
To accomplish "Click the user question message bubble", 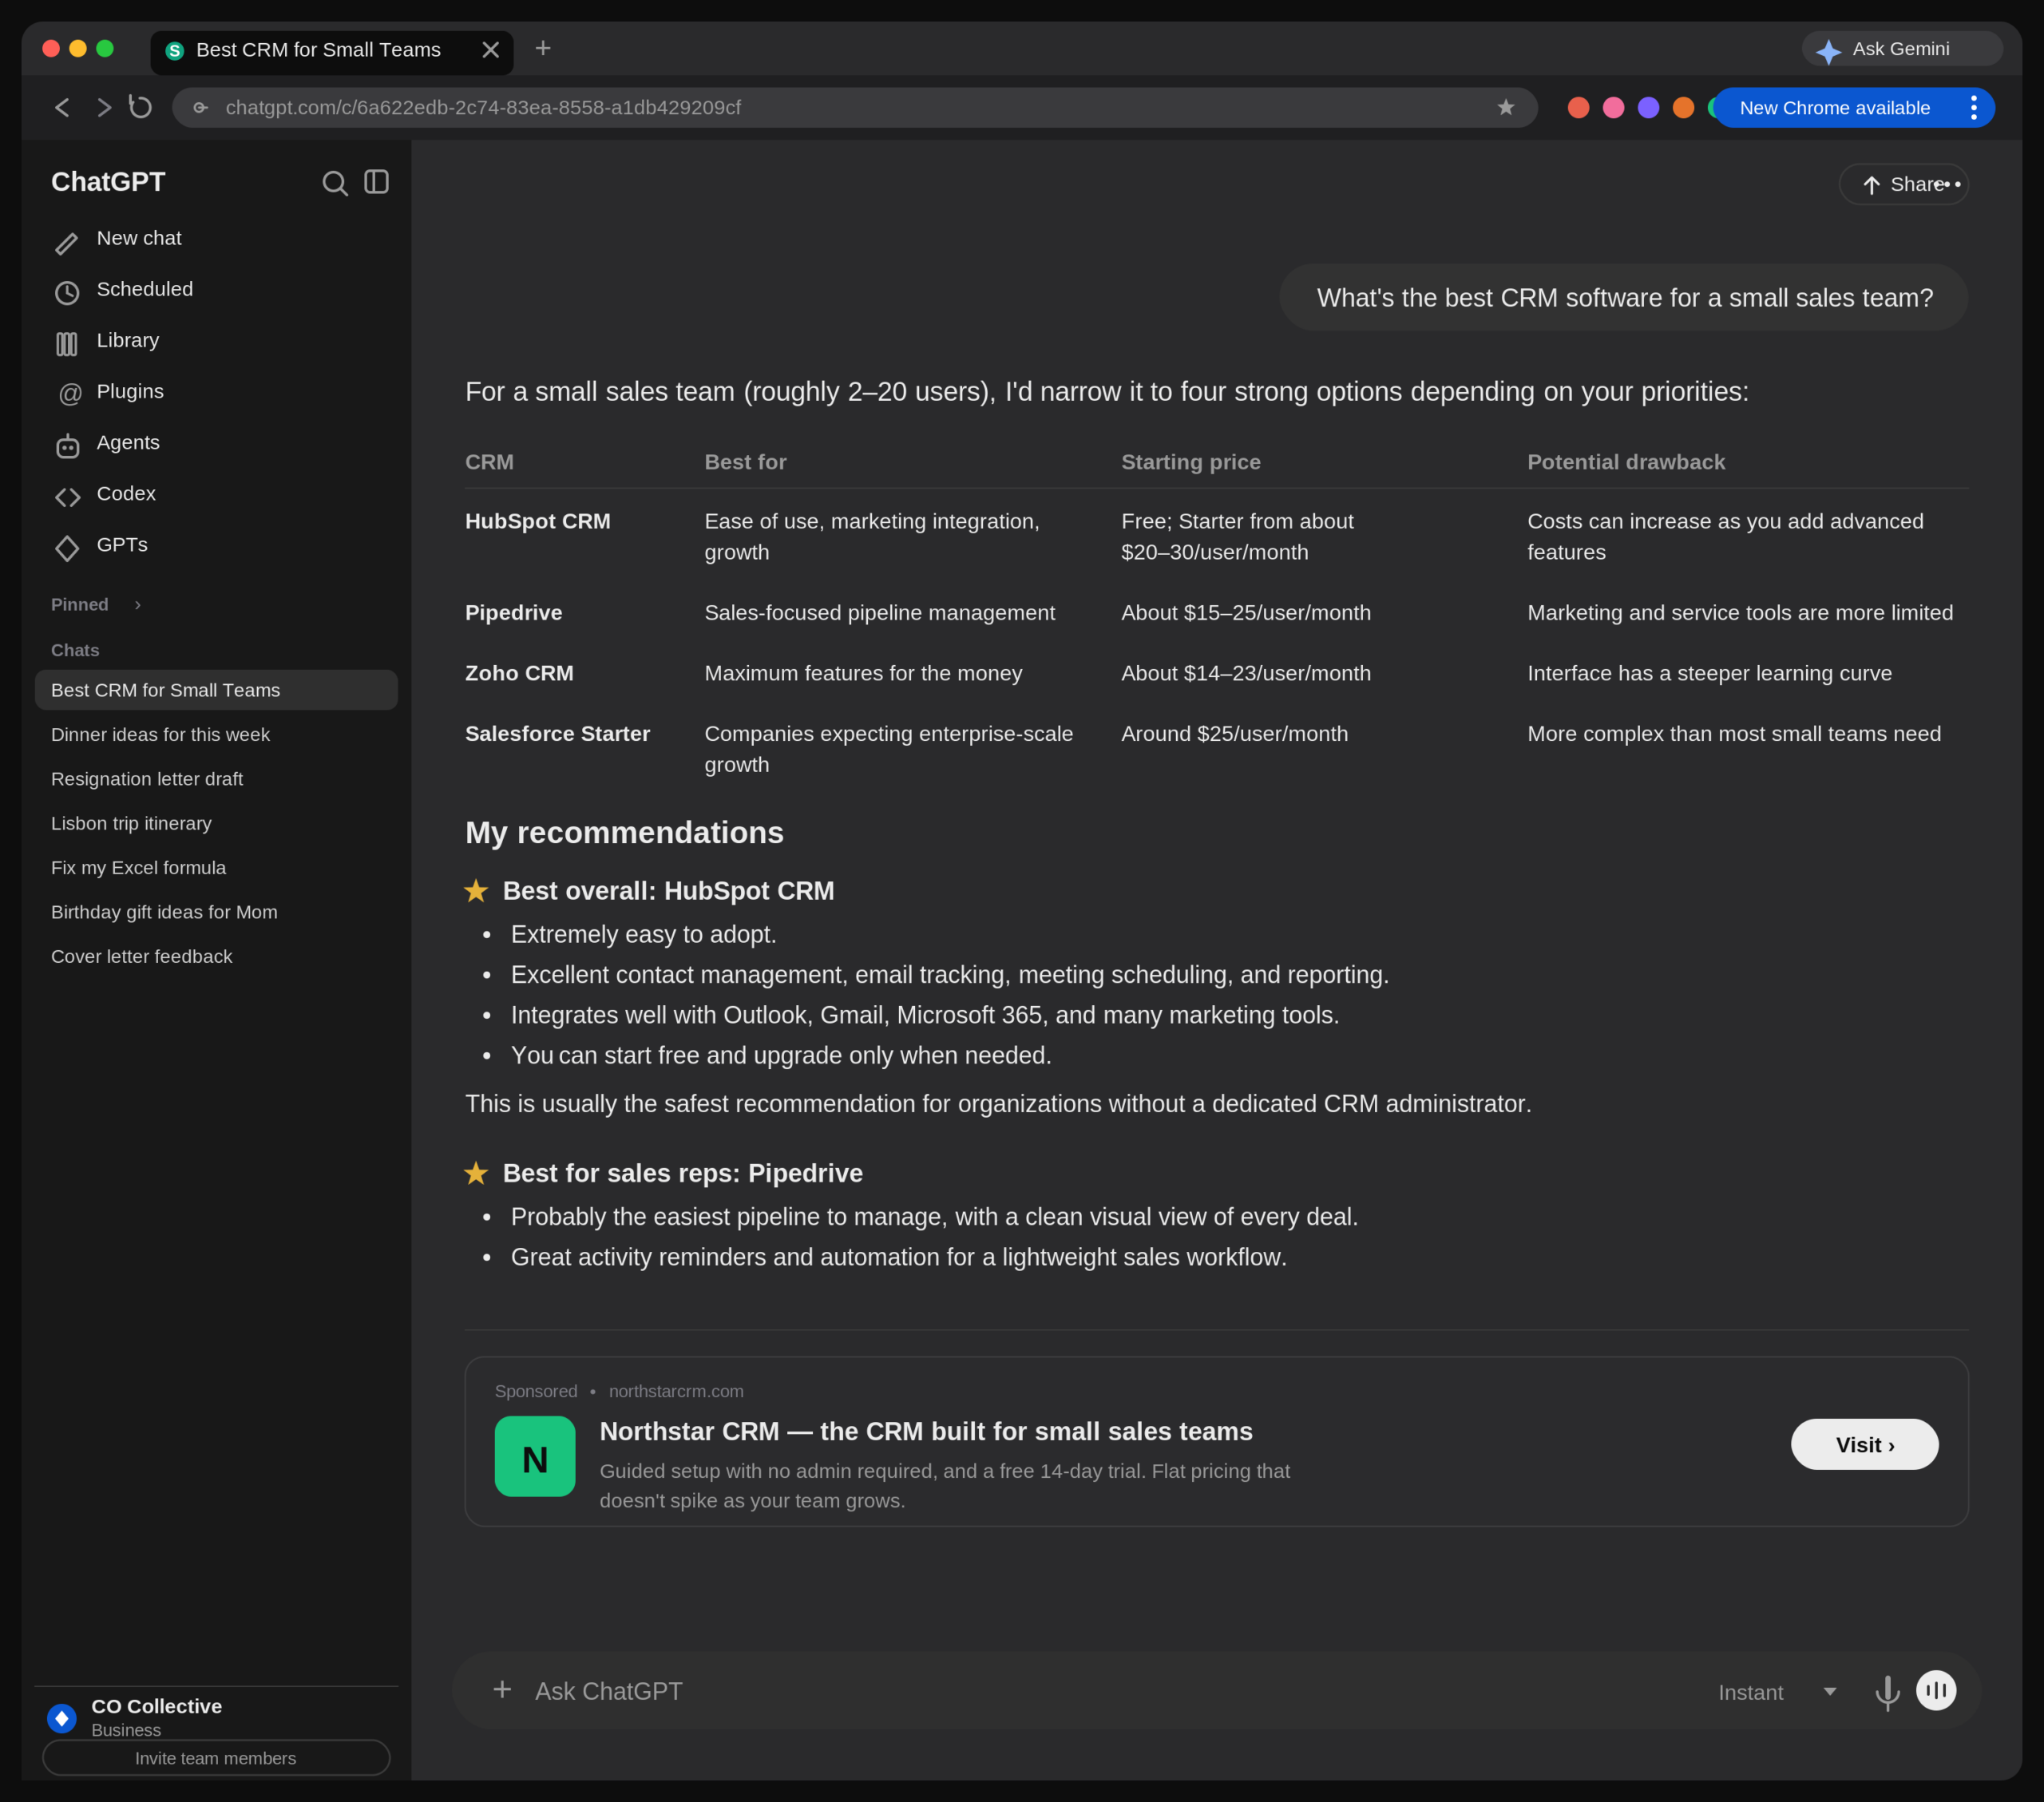I will (1624, 297).
